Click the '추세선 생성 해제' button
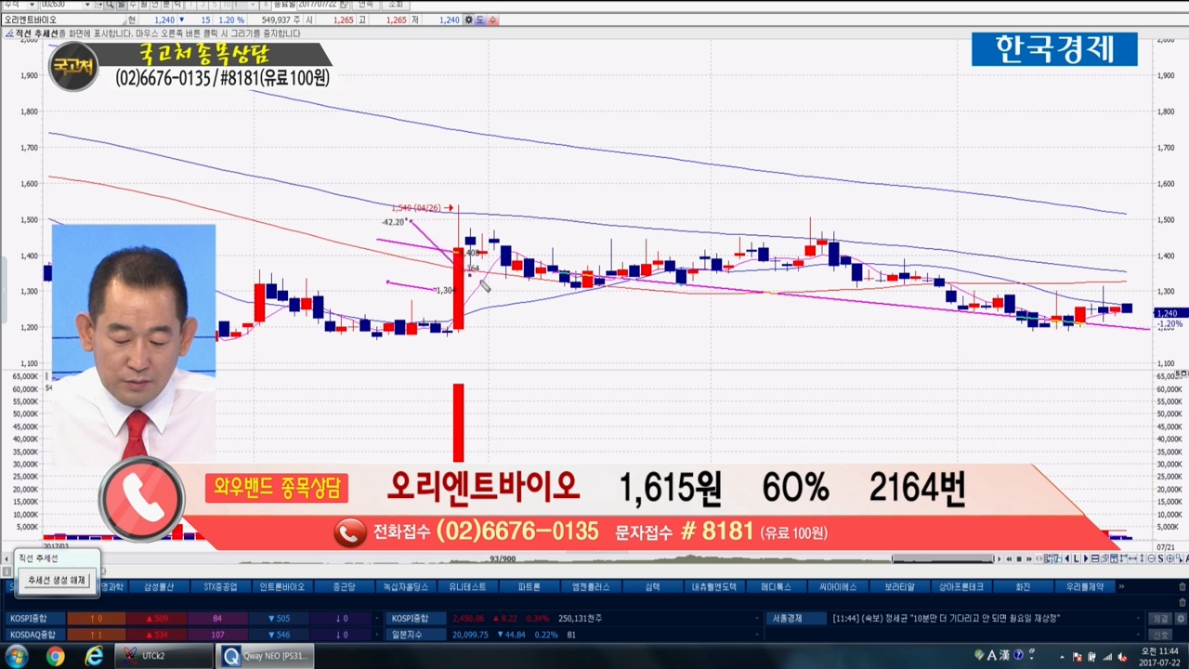Image resolution: width=1189 pixels, height=669 pixels. pyautogui.click(x=56, y=580)
